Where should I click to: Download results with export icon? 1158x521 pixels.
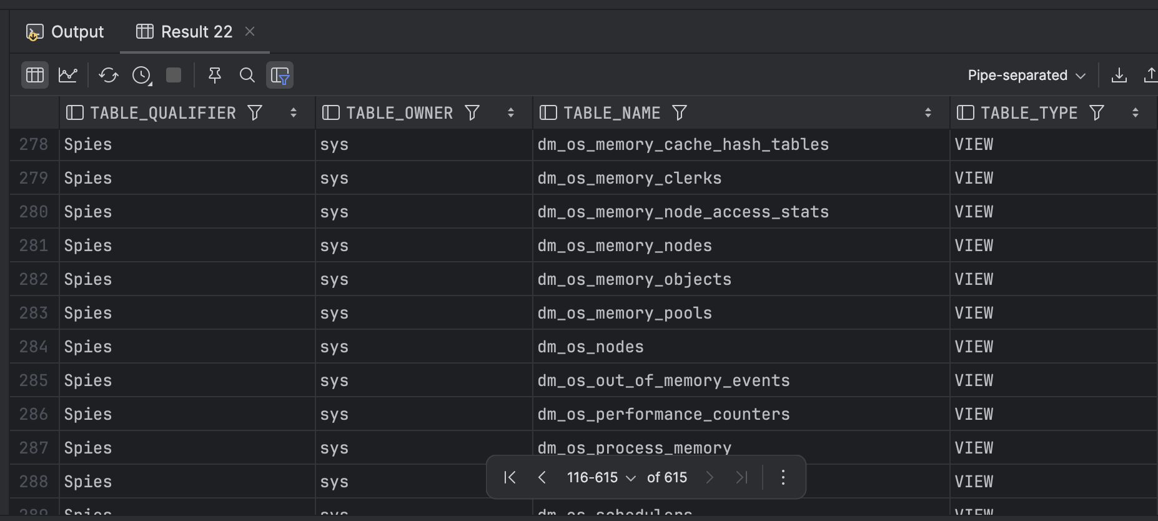coord(1119,76)
